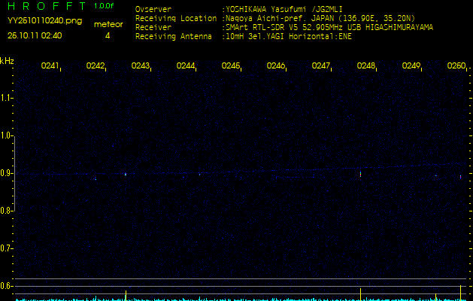The width and height of the screenshot is (473, 301).
Task: Click the kHz axis unit label
Action: pyautogui.click(x=7, y=60)
